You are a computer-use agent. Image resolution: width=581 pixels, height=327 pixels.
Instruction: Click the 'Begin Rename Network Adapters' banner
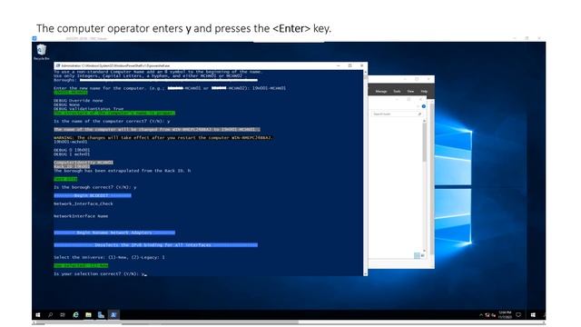click(114, 233)
